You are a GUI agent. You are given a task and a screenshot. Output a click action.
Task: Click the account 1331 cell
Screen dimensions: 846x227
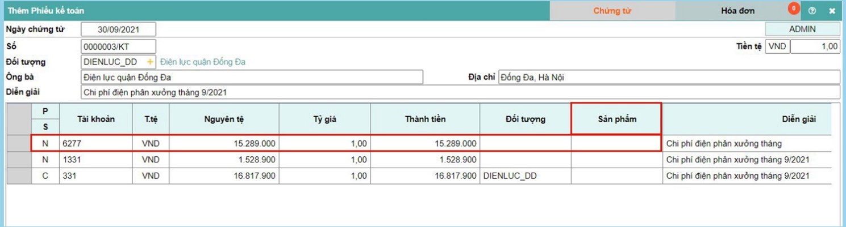click(95, 160)
